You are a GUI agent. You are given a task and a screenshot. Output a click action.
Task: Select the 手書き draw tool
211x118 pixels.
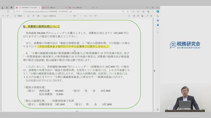(18, 16)
